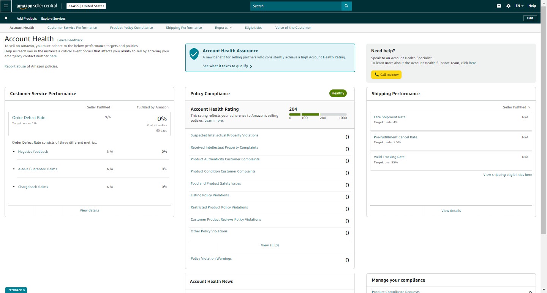Click the Account Health Rating progress bar
547x293 pixels.
pos(318,114)
